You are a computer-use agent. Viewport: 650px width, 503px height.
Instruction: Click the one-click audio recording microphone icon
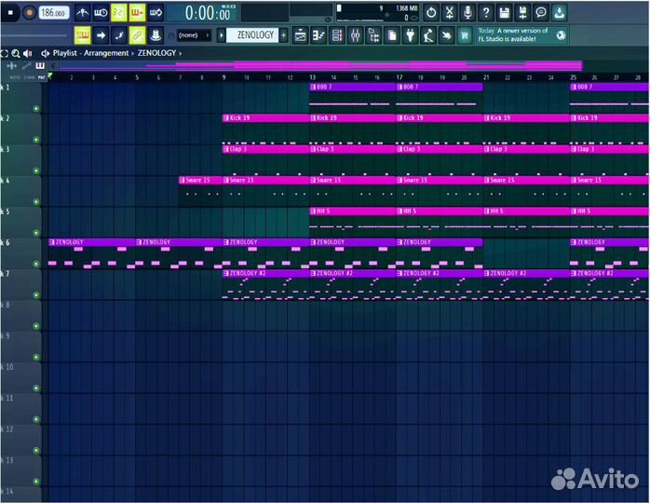tap(467, 13)
